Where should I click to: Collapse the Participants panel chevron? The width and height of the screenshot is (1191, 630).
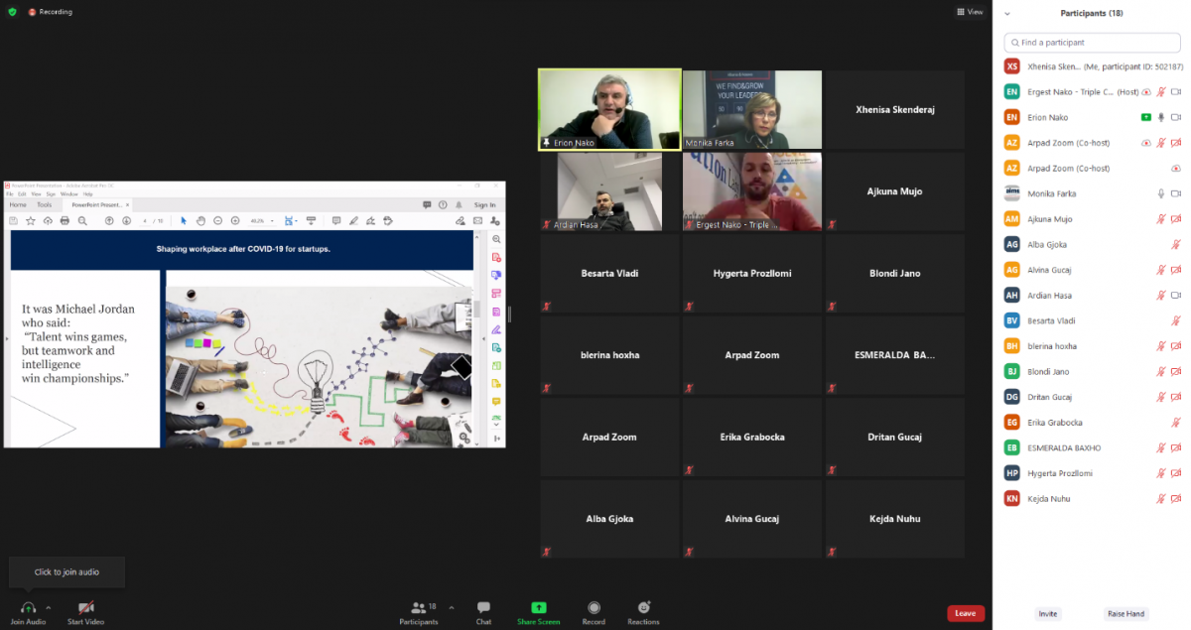pos(1007,14)
